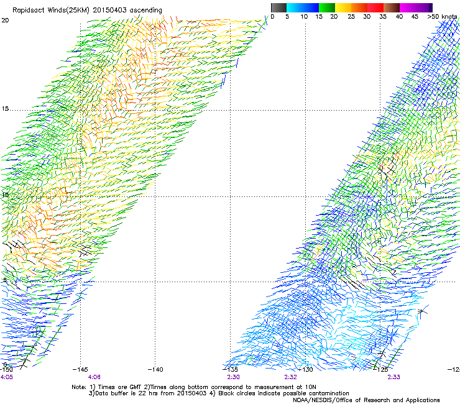
Task: Click the longitude label '-135'
Action: click(230, 369)
